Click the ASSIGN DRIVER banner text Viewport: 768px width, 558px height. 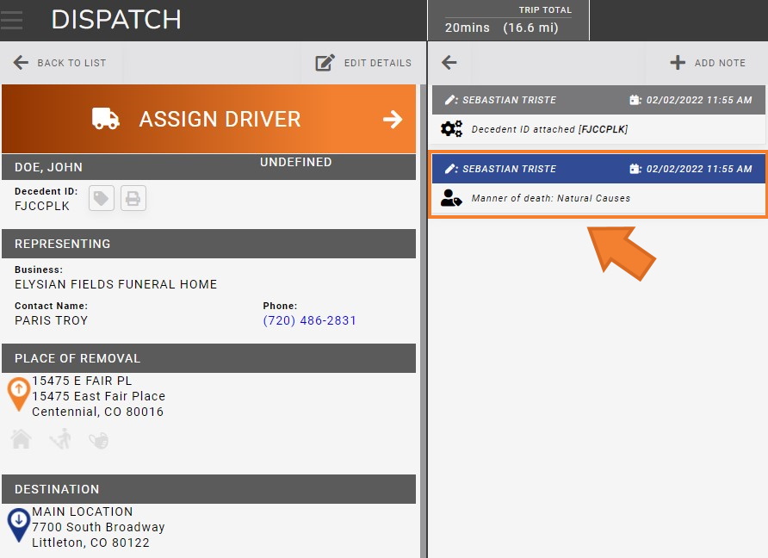(220, 119)
